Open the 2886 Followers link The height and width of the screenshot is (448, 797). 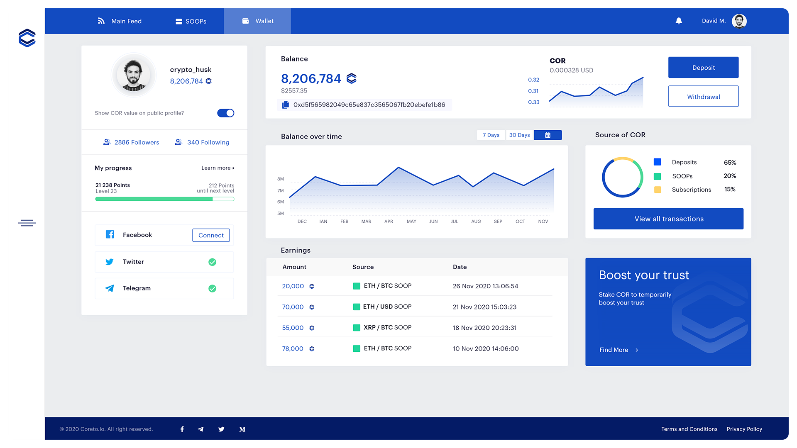(x=131, y=142)
